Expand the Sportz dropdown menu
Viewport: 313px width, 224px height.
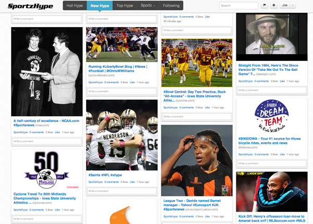click(x=149, y=6)
